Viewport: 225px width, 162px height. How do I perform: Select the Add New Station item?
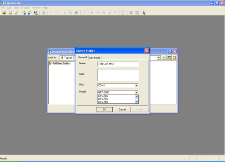[x=61, y=63]
